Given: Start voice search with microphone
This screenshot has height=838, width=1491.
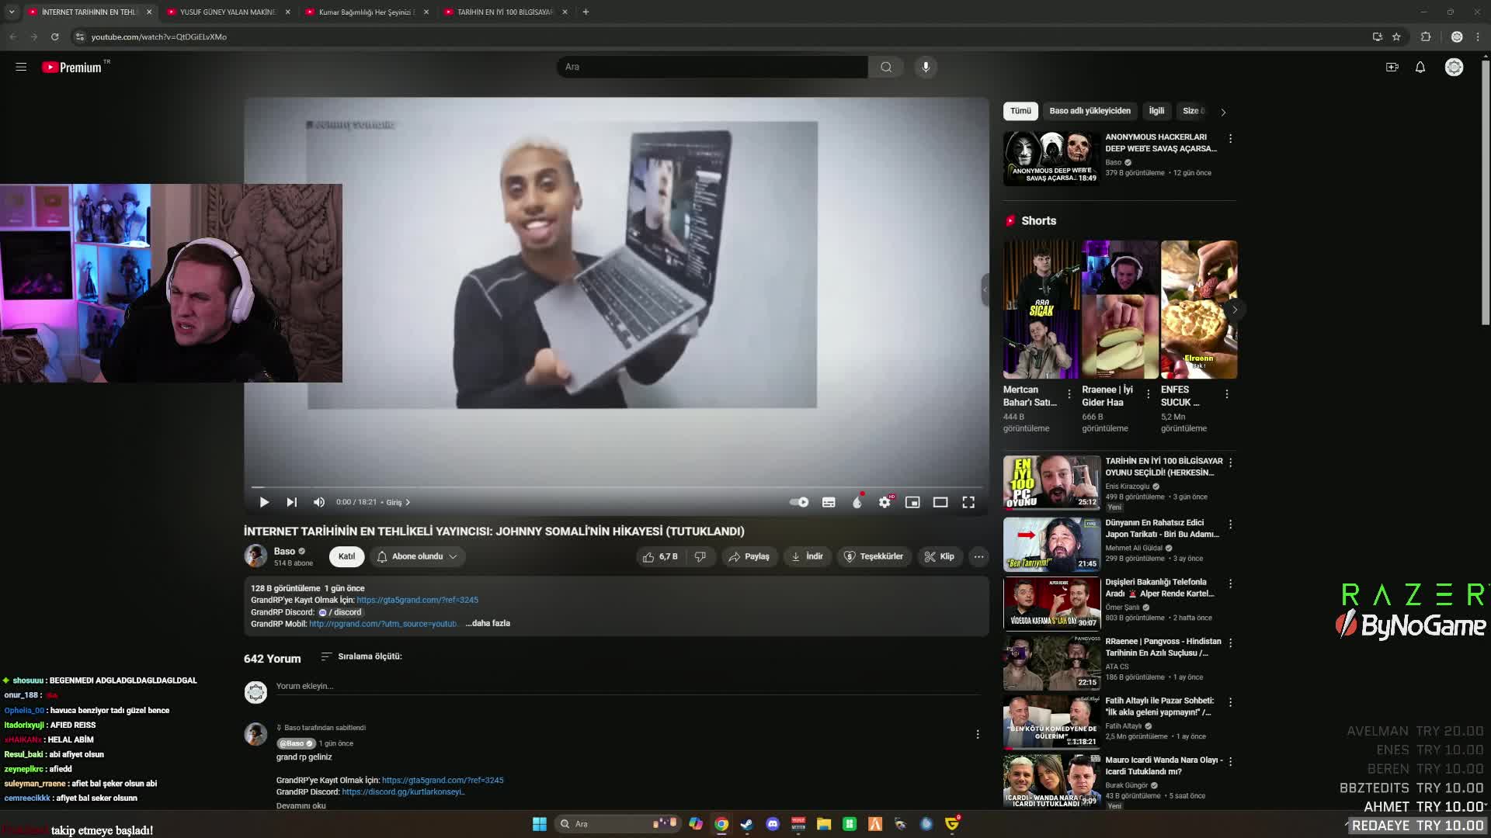Looking at the screenshot, I should pyautogui.click(x=926, y=67).
